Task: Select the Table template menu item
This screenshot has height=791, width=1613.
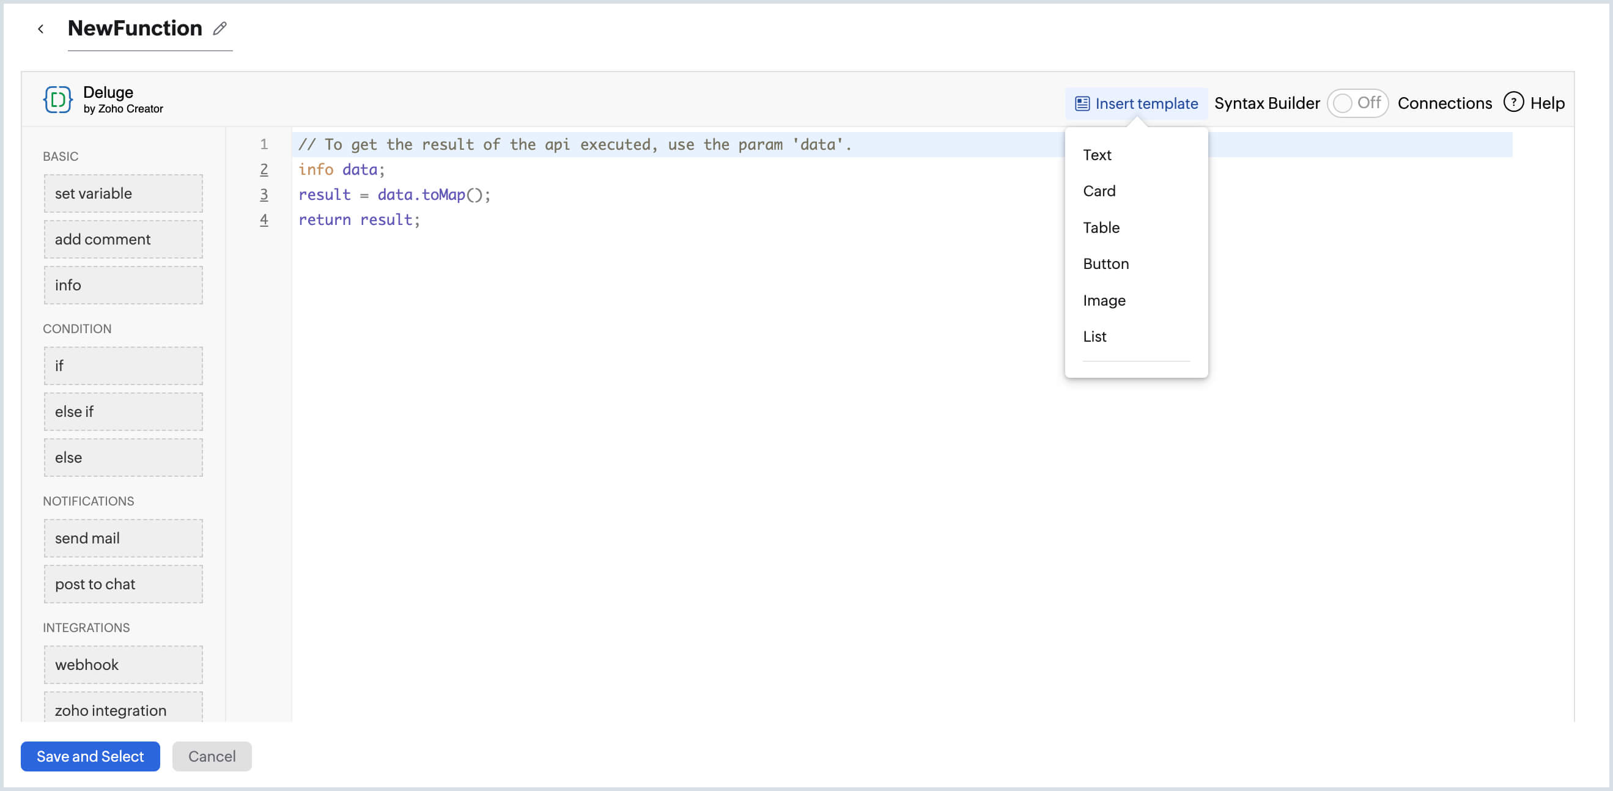Action: tap(1102, 227)
